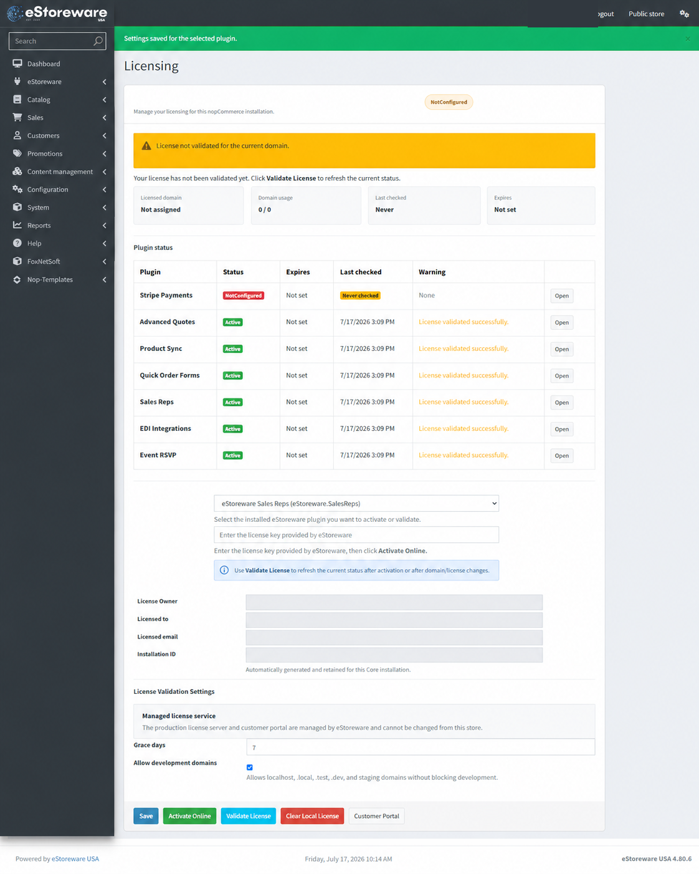This screenshot has height=874, width=699.
Task: Click the Customers person icon
Action: [x=17, y=135]
